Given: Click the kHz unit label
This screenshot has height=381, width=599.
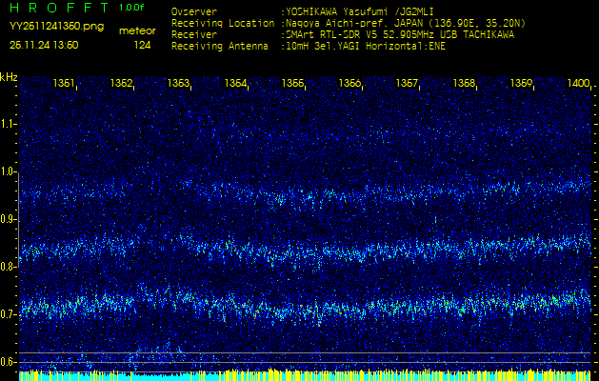Looking at the screenshot, I should point(9,76).
